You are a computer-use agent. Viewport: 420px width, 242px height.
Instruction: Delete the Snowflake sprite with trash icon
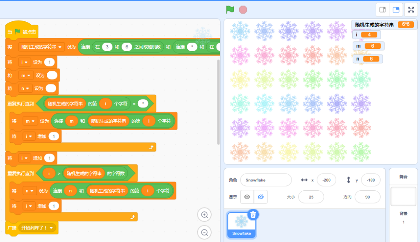click(253, 215)
